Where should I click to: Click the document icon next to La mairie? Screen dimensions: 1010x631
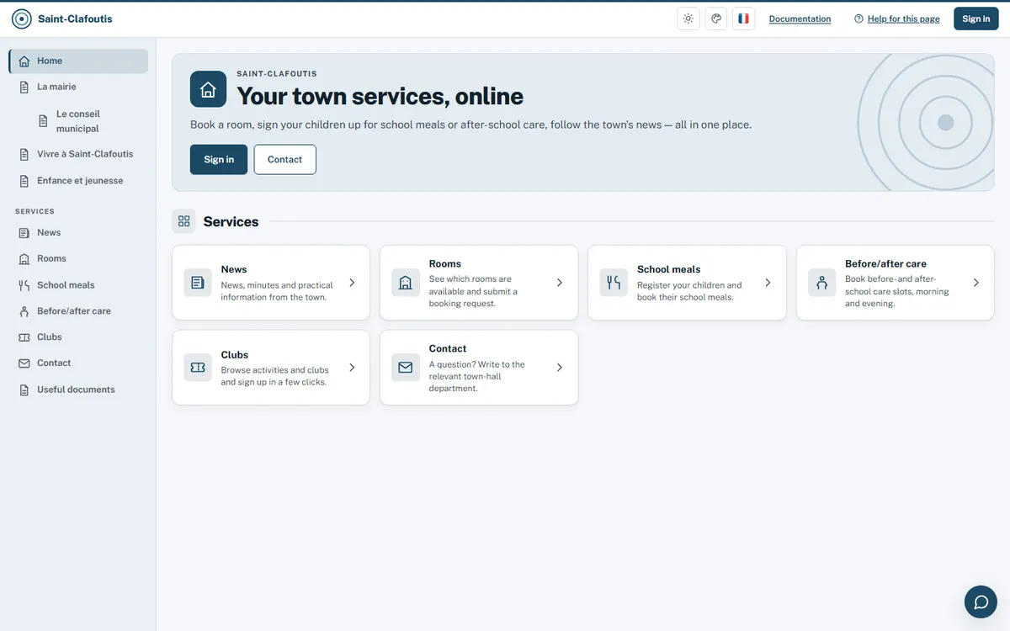(x=24, y=87)
